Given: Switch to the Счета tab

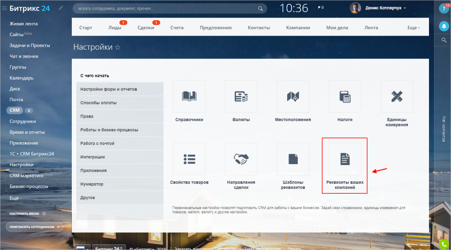Looking at the screenshot, I should pos(177,28).
